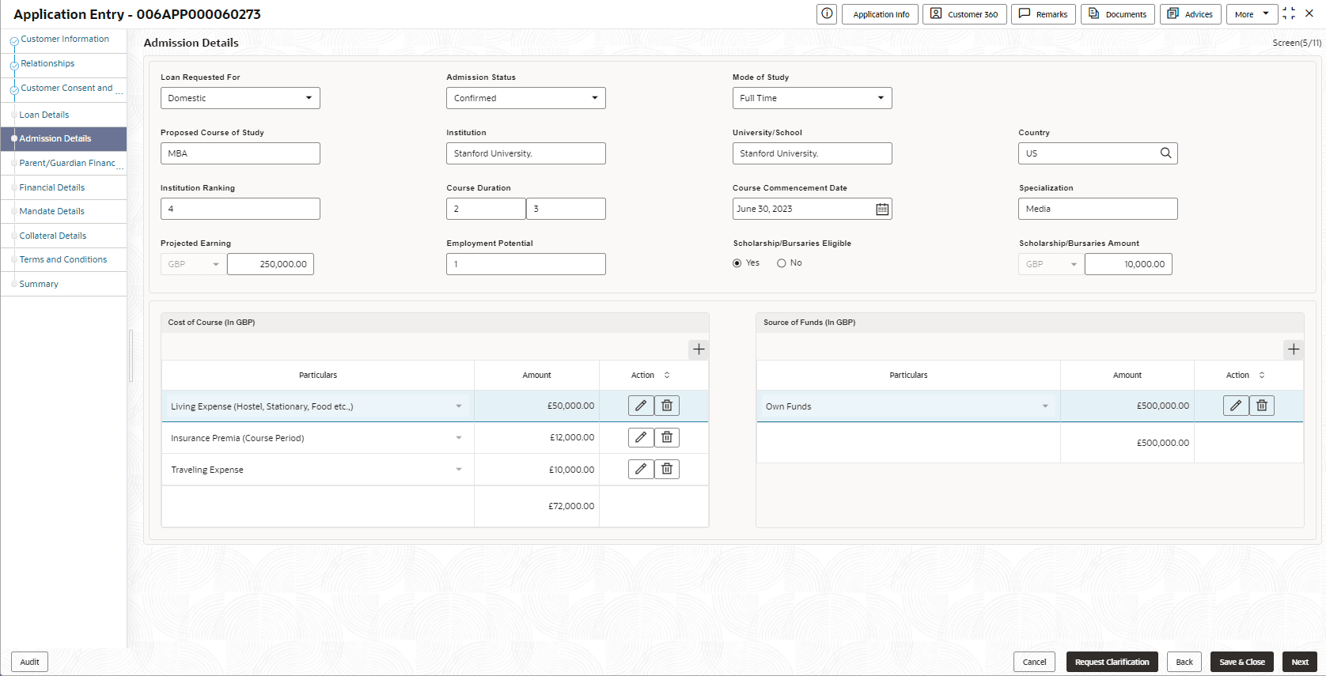Search Country using magnifier icon

pos(1165,153)
